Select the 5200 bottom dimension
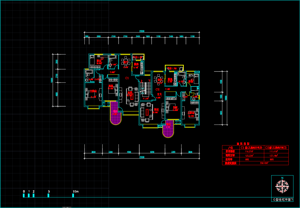 (x=152, y=152)
